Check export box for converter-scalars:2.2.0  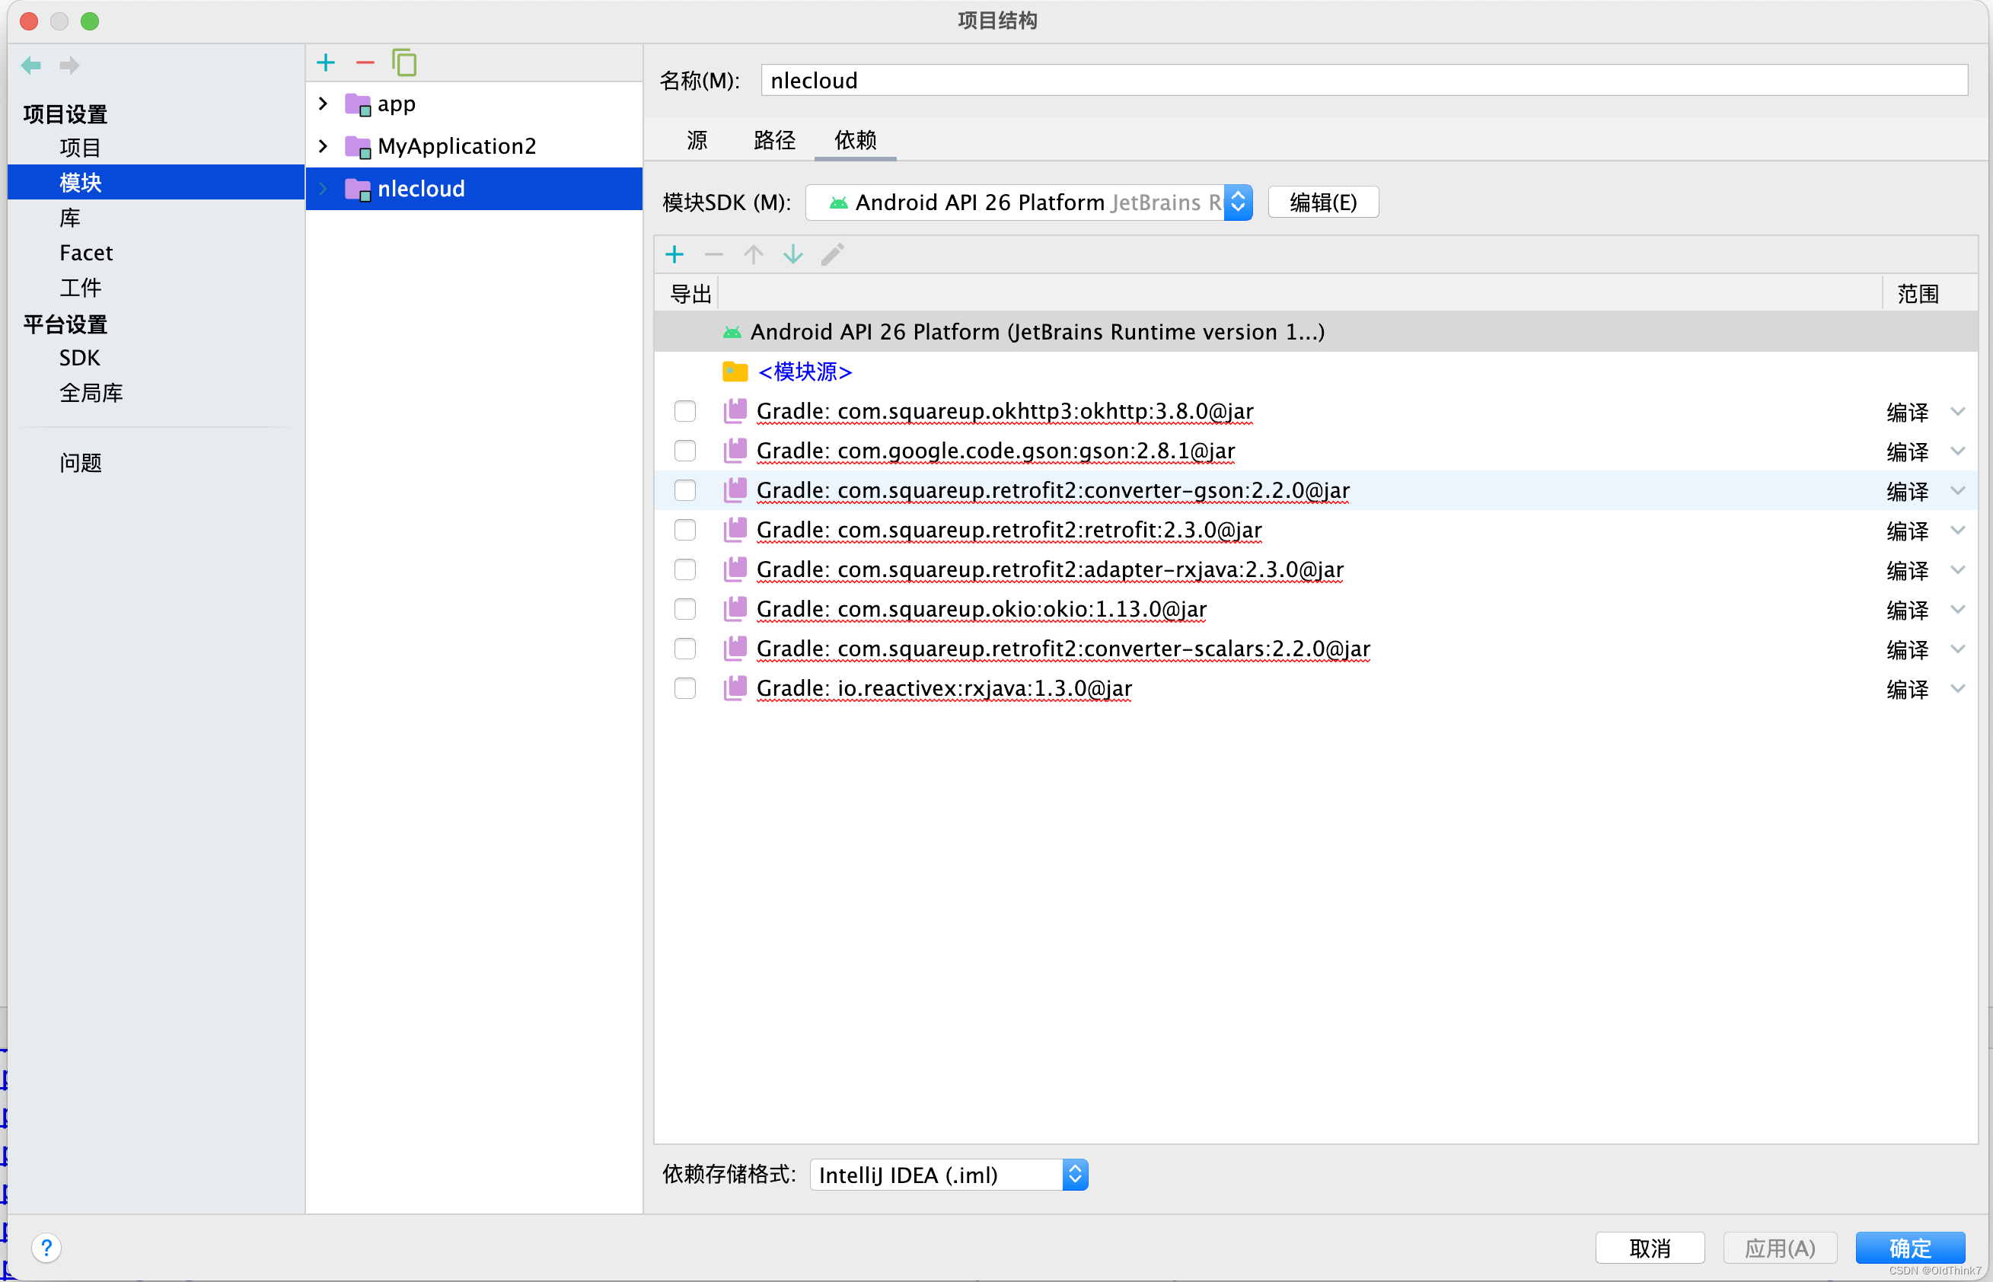(x=684, y=649)
